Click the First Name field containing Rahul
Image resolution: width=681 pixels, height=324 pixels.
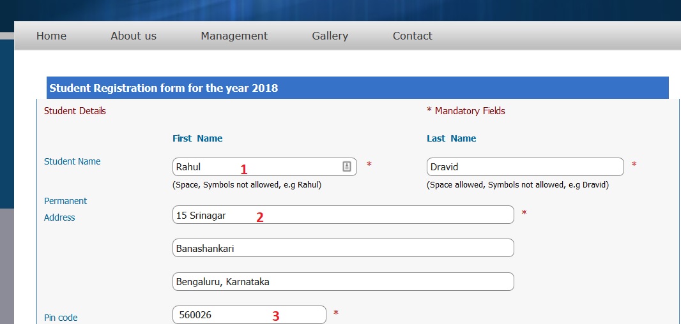click(256, 167)
